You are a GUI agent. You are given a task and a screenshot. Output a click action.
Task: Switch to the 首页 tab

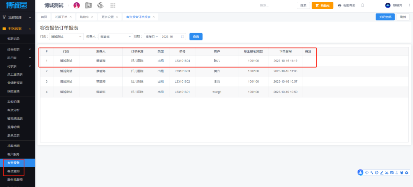coord(44,17)
